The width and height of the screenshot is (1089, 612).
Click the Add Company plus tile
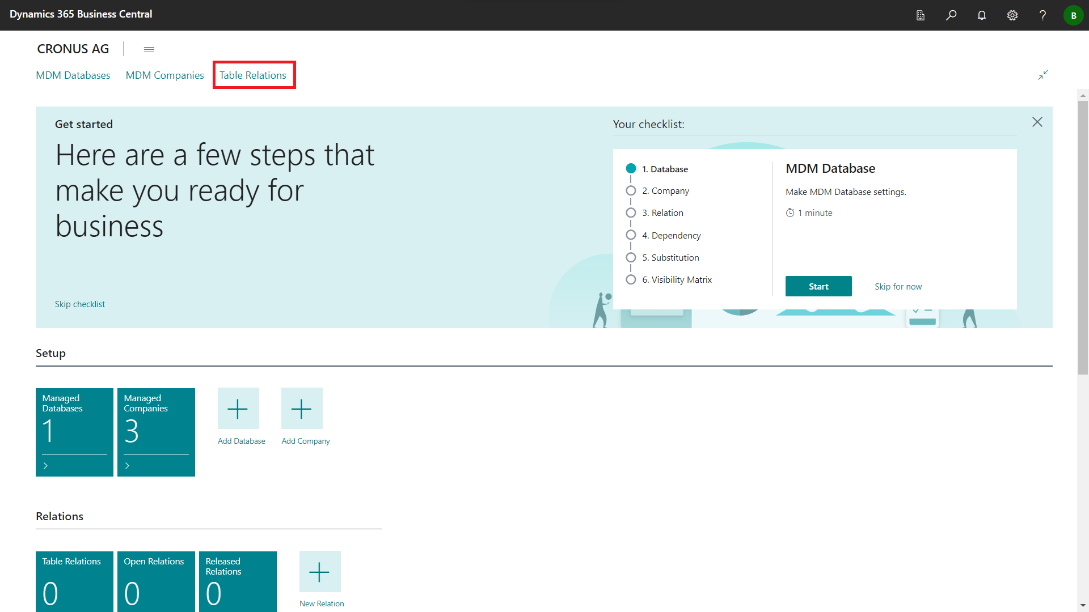coord(302,409)
